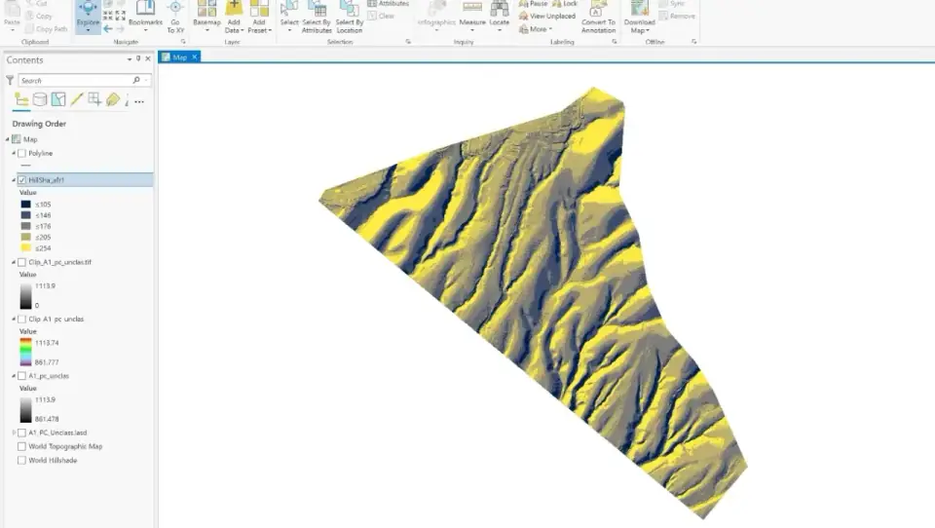
Task: Click the Clip A1 pc unclas color ramp
Action: pos(25,352)
